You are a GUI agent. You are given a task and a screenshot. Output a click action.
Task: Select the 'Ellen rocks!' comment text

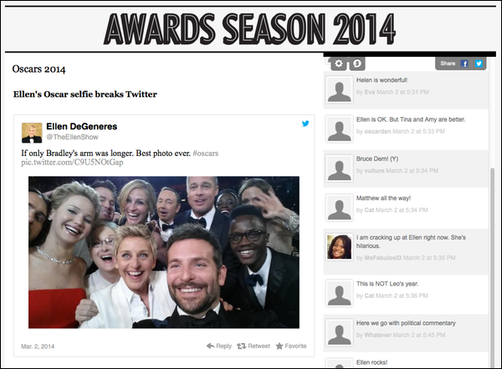tap(371, 362)
